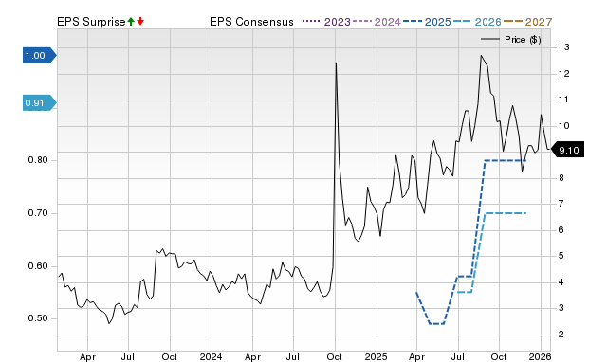
Task: Click the 7 price axis label
Action: pos(561,204)
